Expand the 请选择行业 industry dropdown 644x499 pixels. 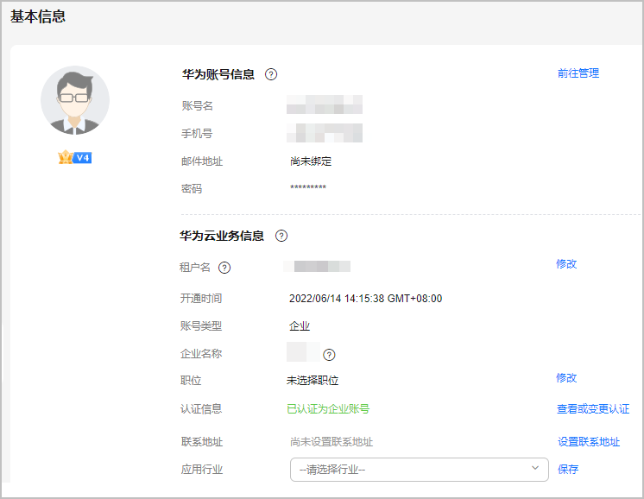419,470
